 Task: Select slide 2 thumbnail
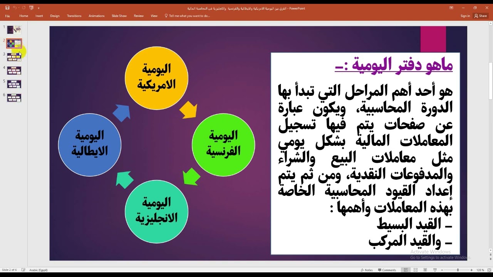pos(14,43)
